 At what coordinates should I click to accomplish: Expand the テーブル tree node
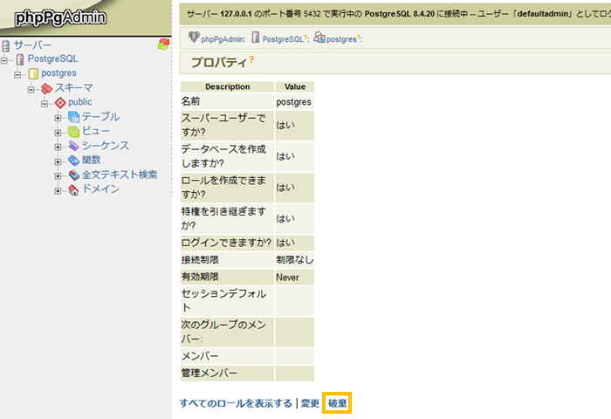point(58,117)
